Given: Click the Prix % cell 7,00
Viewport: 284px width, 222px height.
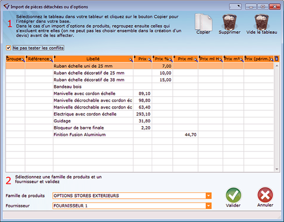Looking at the screenshot, I should (x=162, y=66).
